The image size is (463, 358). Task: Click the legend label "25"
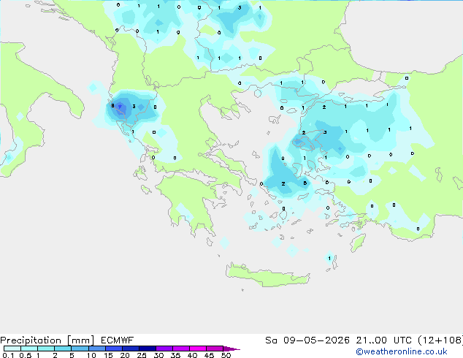pos(142,355)
